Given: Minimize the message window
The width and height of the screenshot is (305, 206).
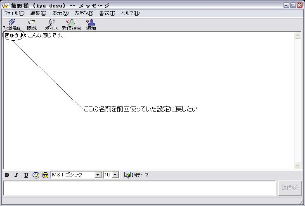Looking at the screenshot, I should click(x=286, y=5).
